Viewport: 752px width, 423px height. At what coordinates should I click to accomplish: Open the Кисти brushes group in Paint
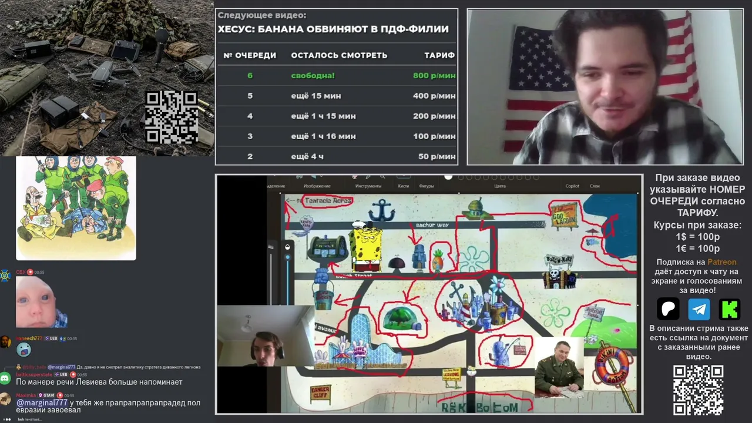404,186
